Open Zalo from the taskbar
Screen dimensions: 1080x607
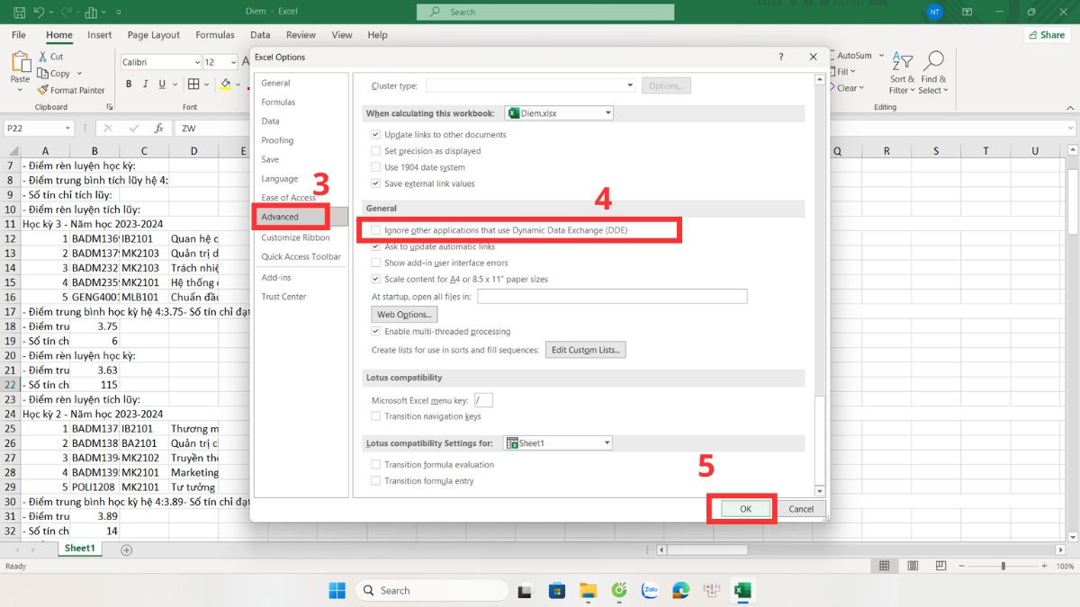[x=650, y=590]
